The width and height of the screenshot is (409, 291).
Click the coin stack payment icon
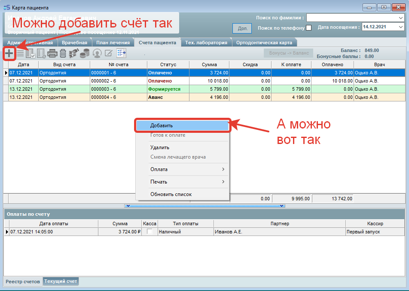click(x=85, y=53)
